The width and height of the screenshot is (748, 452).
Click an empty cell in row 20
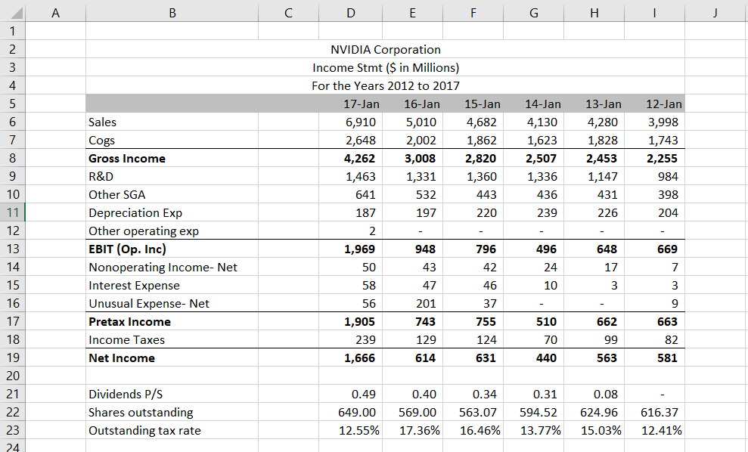click(x=350, y=376)
